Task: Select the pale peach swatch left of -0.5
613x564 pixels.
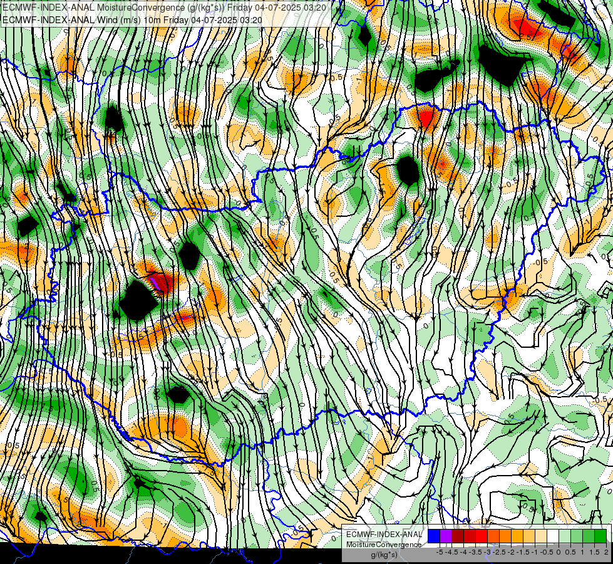Action: tap(541, 536)
